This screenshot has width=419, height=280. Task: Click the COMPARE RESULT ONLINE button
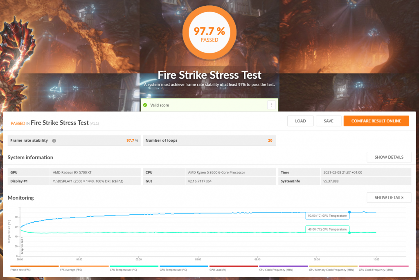[376, 121]
